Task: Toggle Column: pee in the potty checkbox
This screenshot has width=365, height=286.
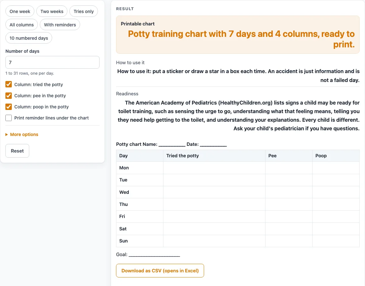Action: [9, 95]
